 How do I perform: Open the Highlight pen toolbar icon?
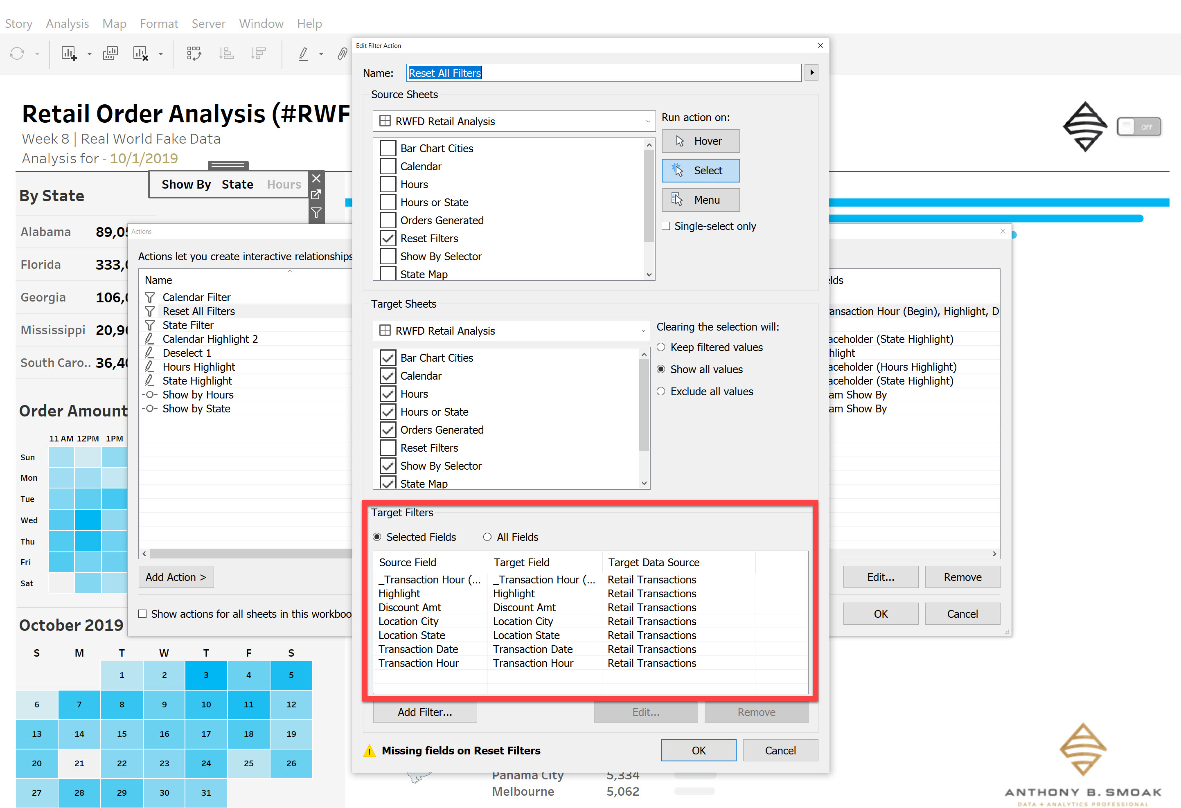[x=304, y=53]
